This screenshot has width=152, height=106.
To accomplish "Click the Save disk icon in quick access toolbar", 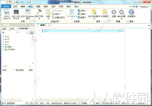I will (x=14, y=2).
